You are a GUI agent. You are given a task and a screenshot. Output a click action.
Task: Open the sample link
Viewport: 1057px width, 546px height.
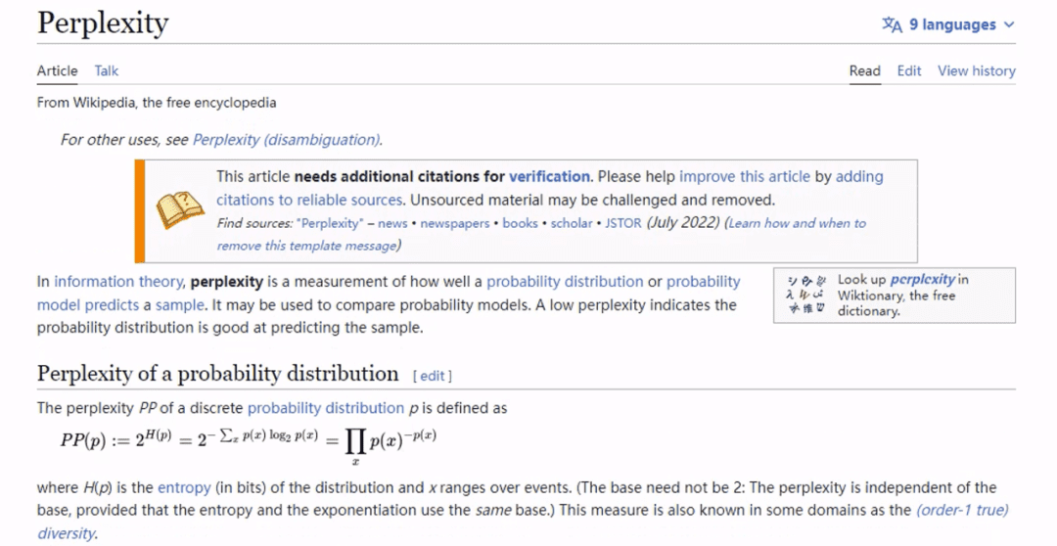[x=179, y=304]
